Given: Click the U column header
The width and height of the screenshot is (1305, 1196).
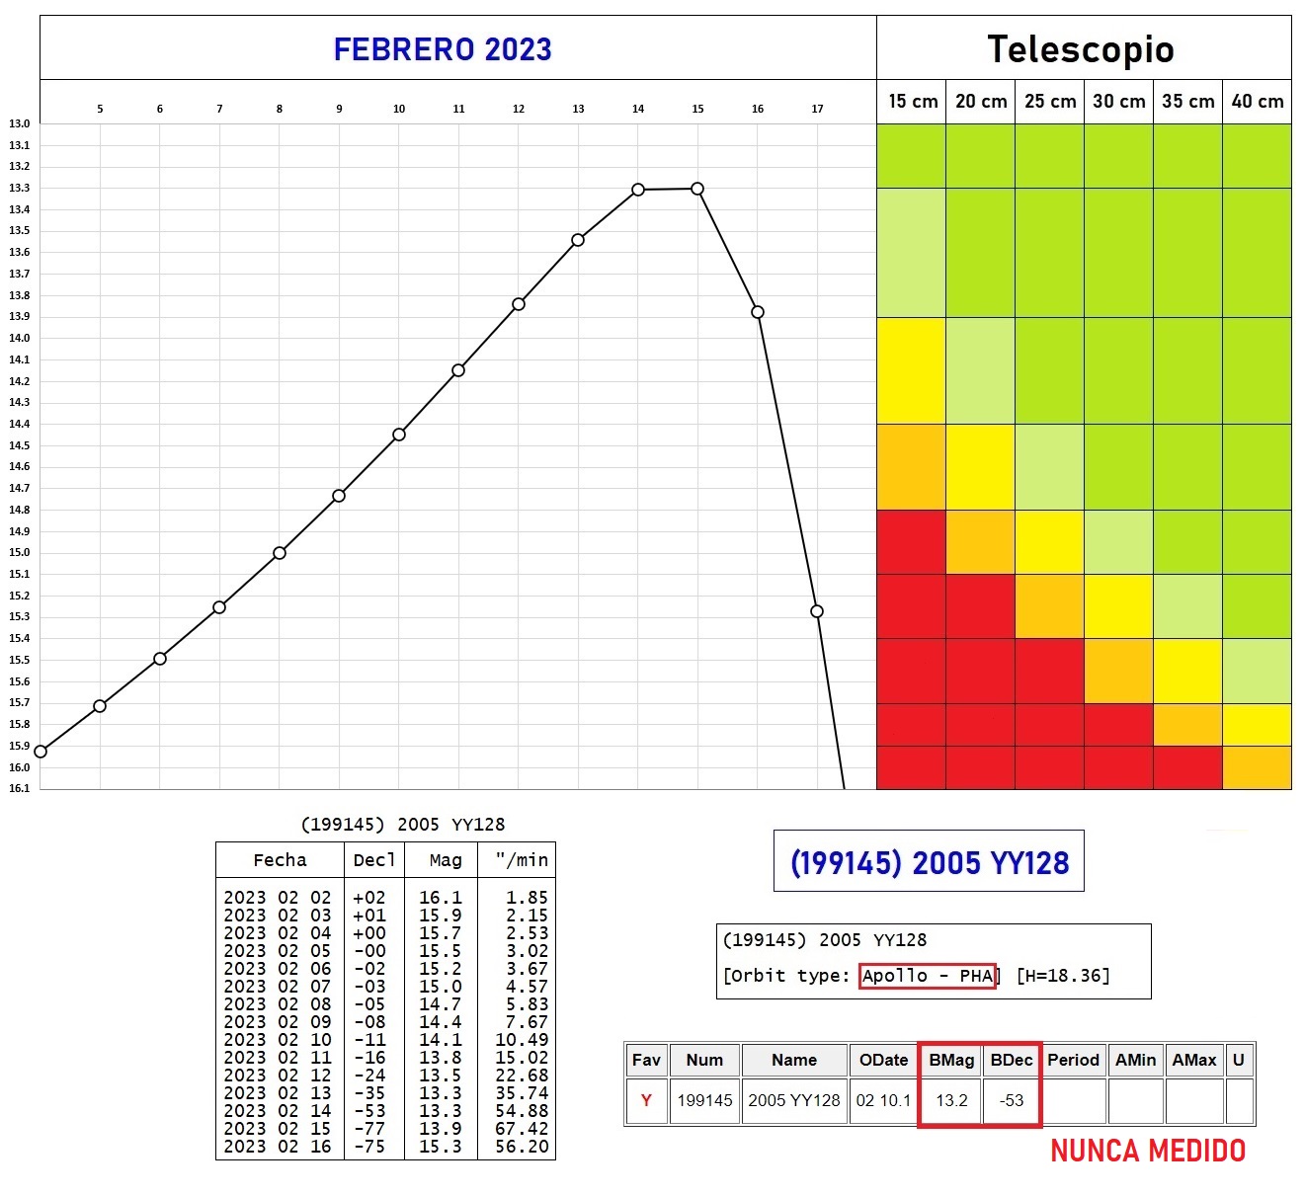Looking at the screenshot, I should 1239,1061.
